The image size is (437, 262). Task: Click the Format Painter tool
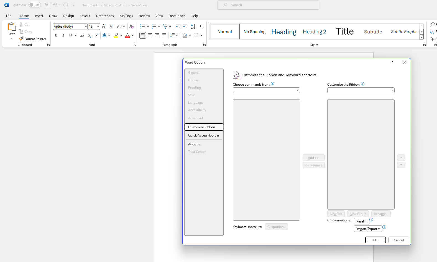[33, 39]
